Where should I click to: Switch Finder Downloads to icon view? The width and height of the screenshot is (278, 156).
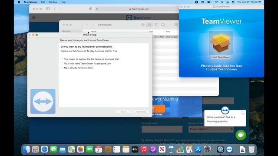[143, 25]
